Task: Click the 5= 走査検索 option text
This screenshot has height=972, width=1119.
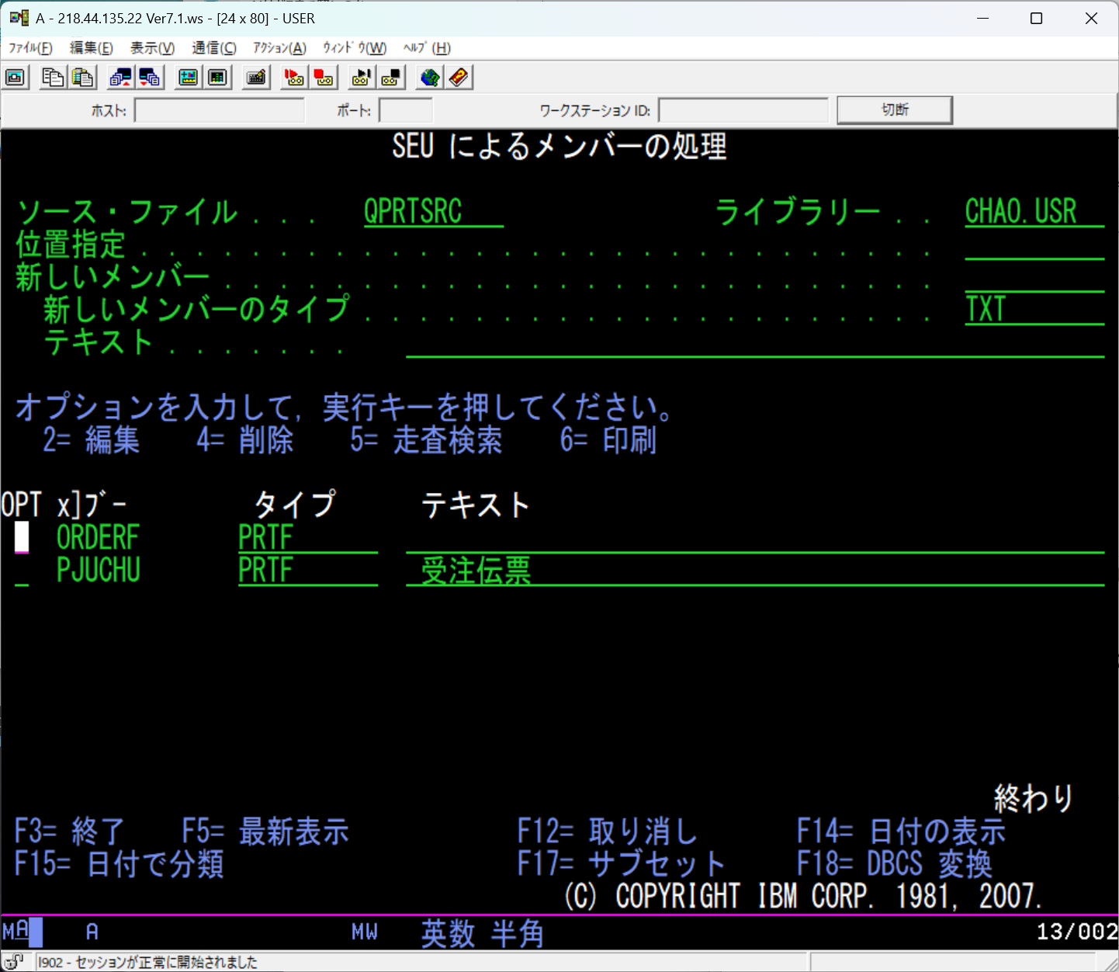Action: pos(426,440)
